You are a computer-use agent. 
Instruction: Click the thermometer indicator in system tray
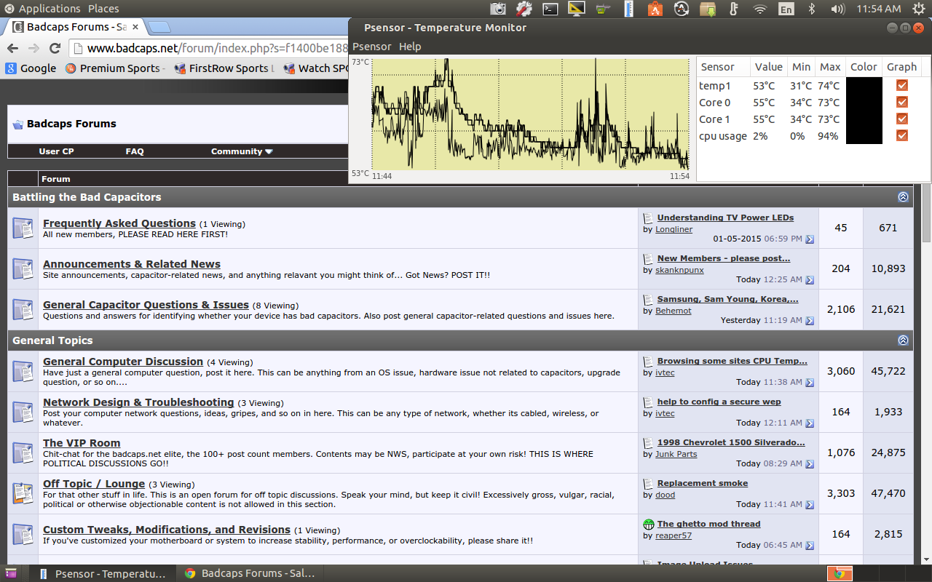tap(733, 9)
